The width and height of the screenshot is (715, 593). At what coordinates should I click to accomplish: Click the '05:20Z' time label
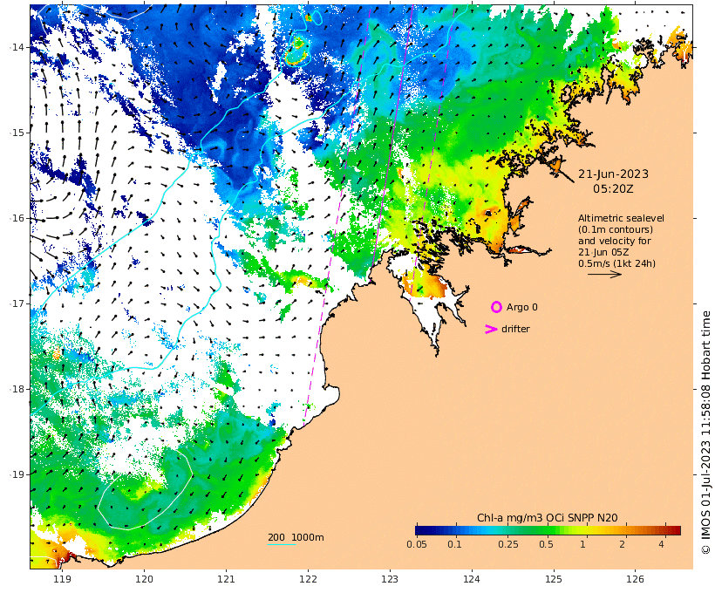(x=613, y=188)
